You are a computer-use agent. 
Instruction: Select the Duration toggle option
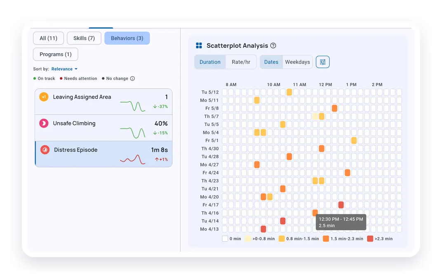tap(210, 62)
